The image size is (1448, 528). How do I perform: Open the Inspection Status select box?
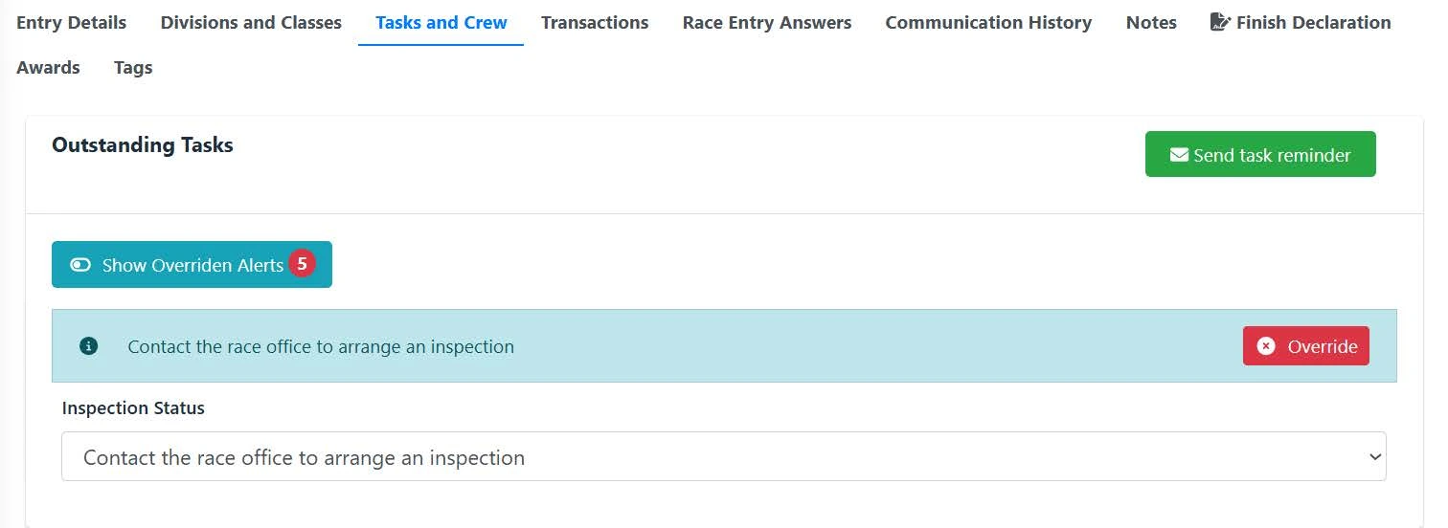click(723, 456)
